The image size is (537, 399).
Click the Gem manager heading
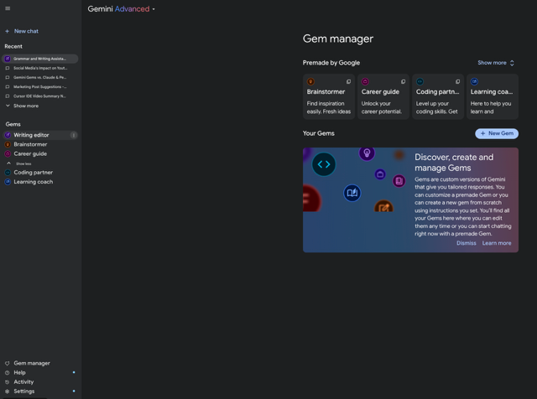pyautogui.click(x=337, y=39)
